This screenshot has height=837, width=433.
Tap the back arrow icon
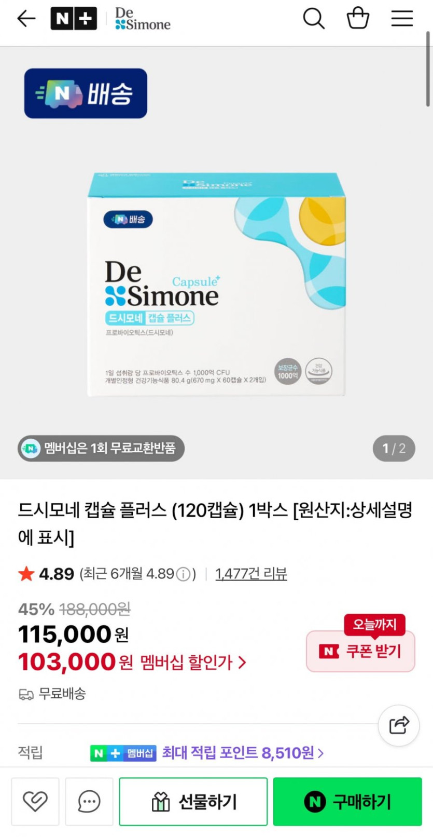pos(26,19)
